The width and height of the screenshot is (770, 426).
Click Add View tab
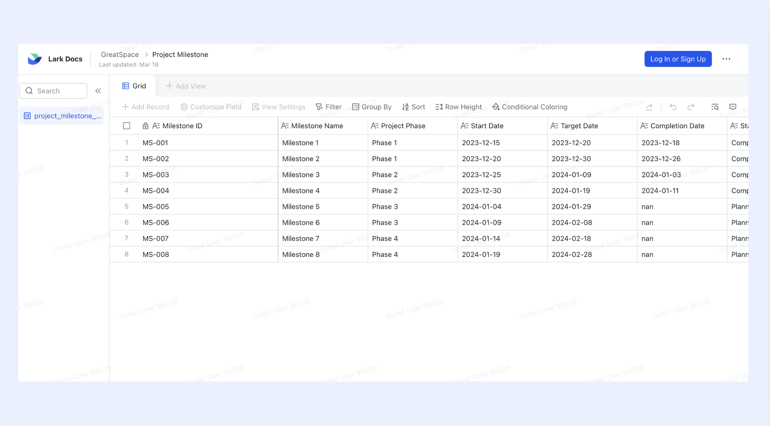186,86
